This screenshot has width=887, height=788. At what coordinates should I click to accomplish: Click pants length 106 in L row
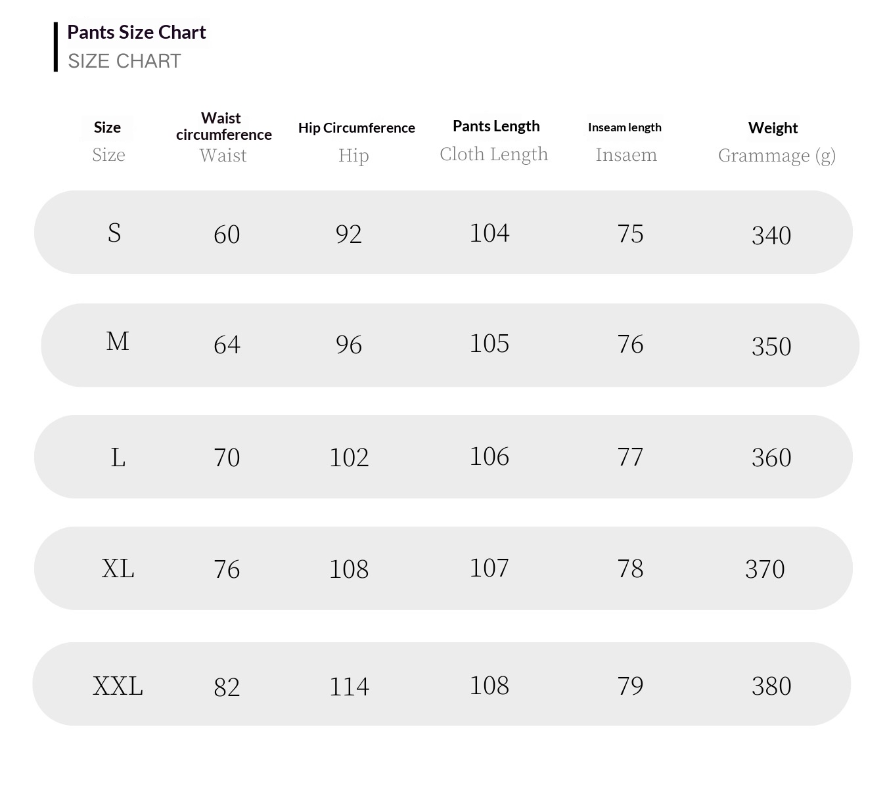pyautogui.click(x=489, y=456)
